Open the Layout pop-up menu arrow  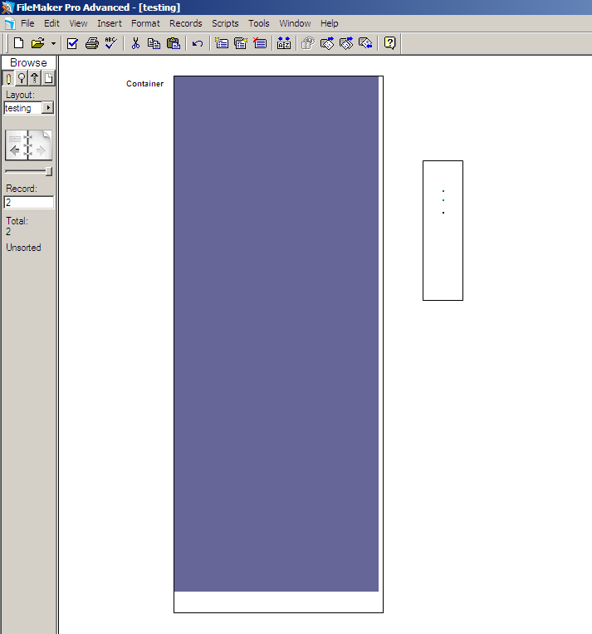(x=48, y=108)
